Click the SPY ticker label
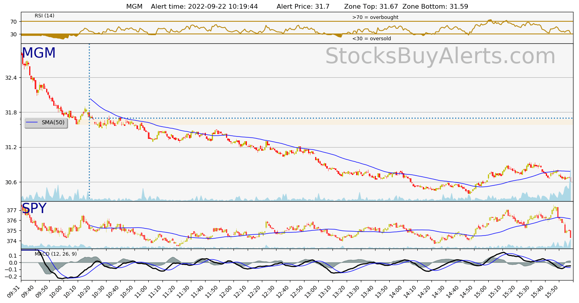Screen dimensions: 579x303 point(34,209)
